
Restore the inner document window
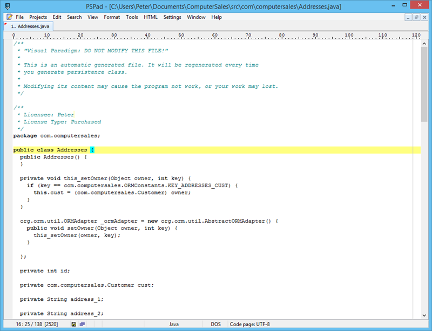[416, 17]
